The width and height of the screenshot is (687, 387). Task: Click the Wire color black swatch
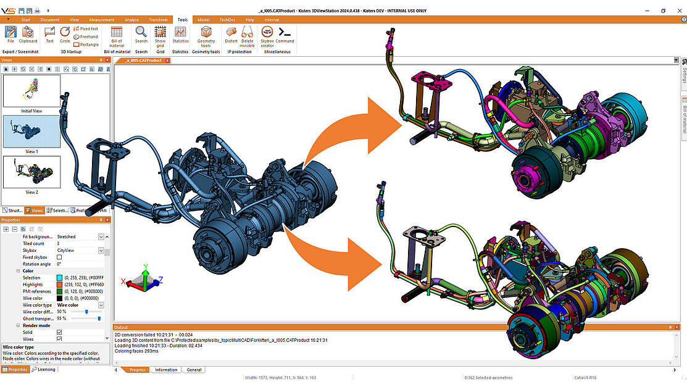click(x=60, y=298)
